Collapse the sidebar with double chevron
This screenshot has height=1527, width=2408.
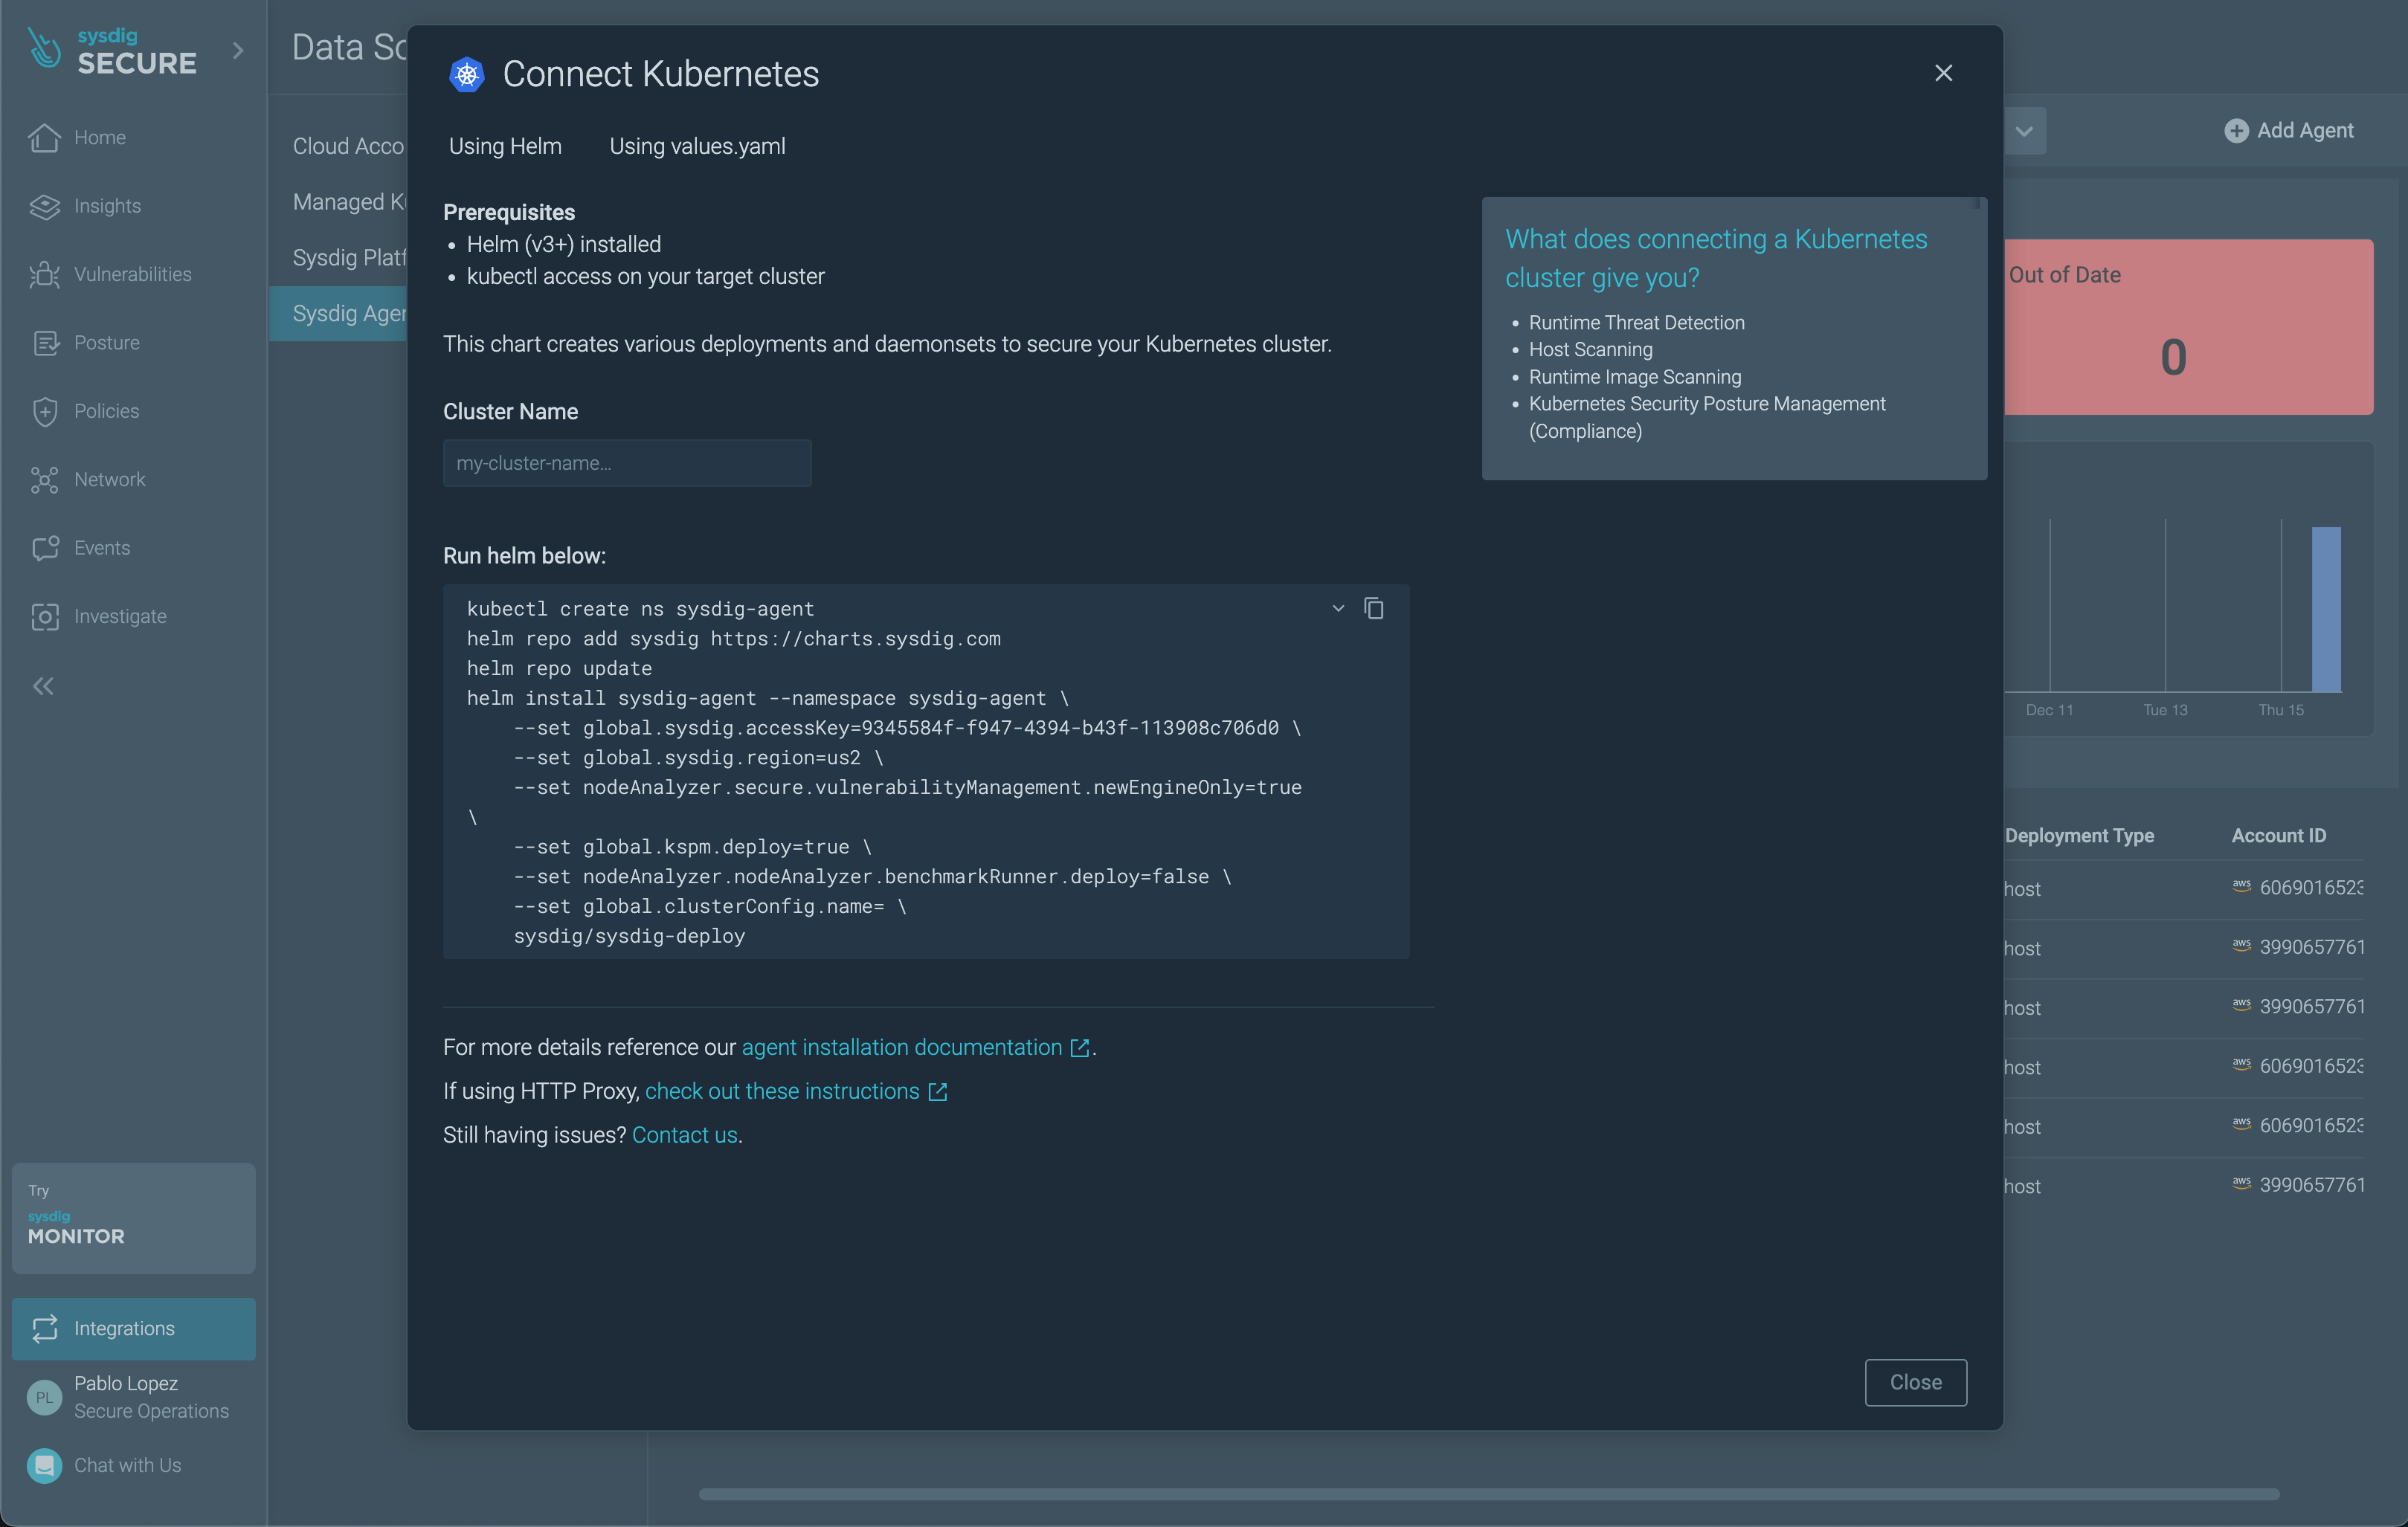(43, 686)
